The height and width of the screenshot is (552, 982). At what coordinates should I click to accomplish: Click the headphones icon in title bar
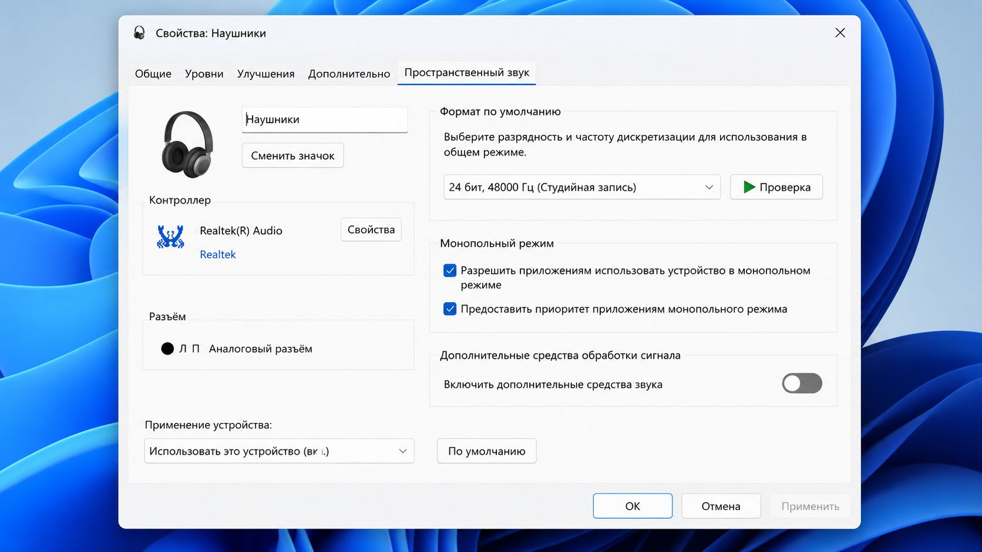[x=139, y=33]
